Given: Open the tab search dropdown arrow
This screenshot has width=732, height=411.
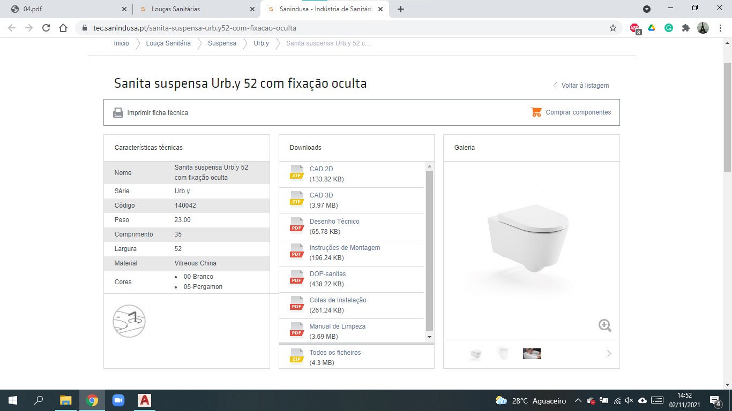Looking at the screenshot, I should tap(647, 9).
